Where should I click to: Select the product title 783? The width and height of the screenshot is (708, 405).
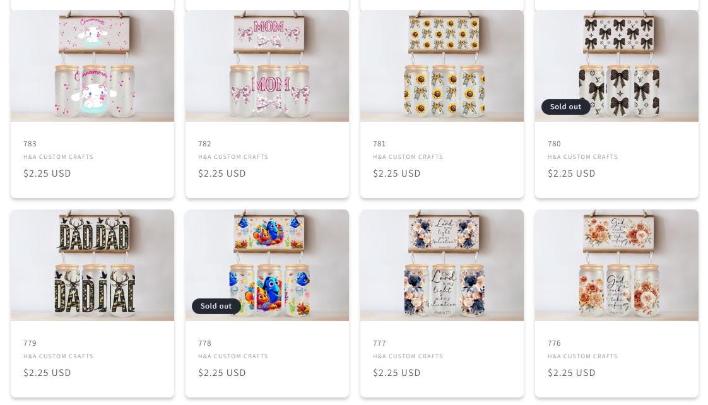[30, 144]
